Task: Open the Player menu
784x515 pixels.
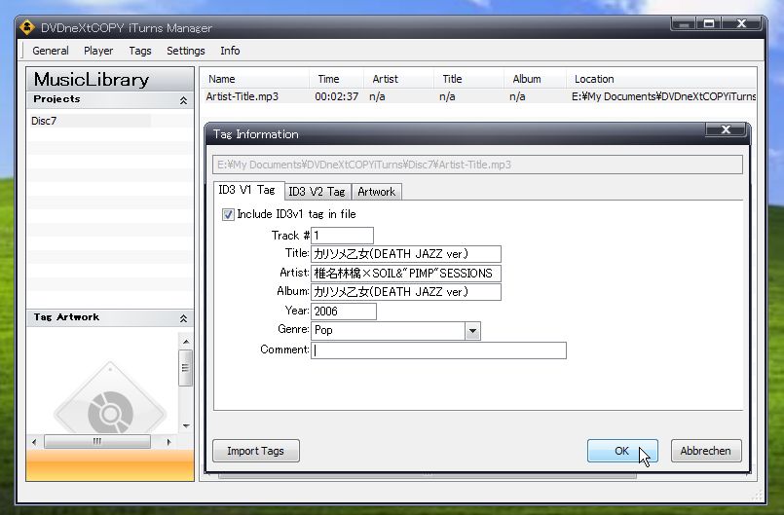Action: (98, 51)
